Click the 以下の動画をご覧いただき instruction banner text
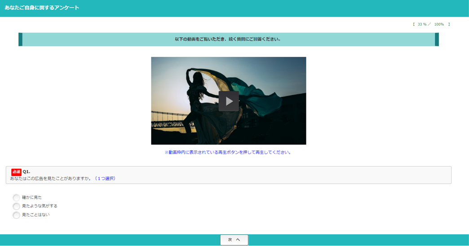The image size is (469, 246). pyautogui.click(x=228, y=40)
